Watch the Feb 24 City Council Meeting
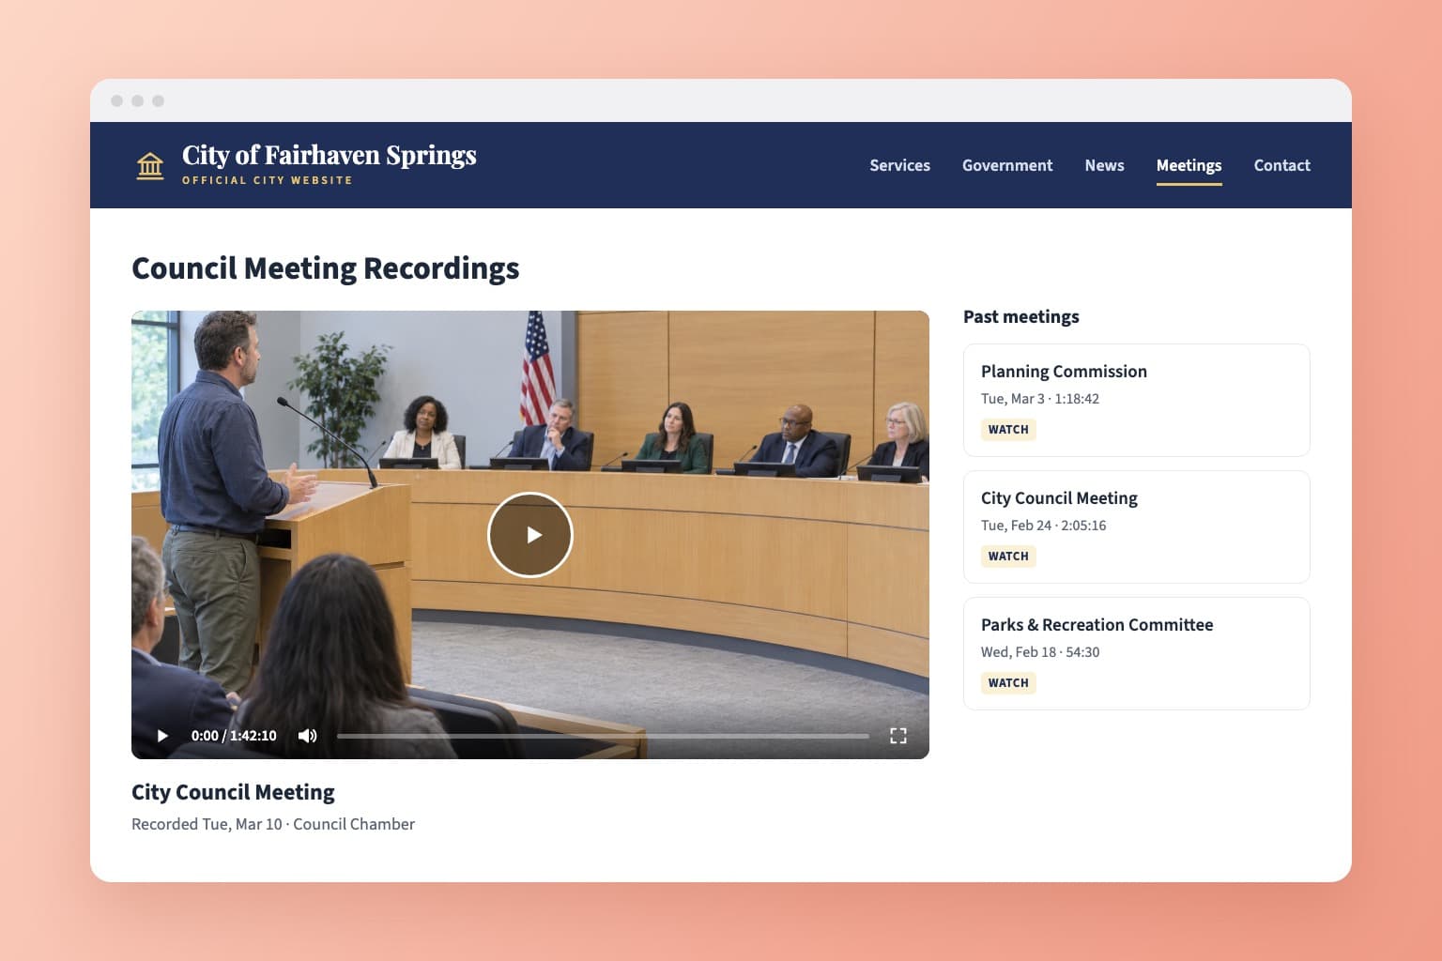1442x961 pixels. tap(1008, 557)
